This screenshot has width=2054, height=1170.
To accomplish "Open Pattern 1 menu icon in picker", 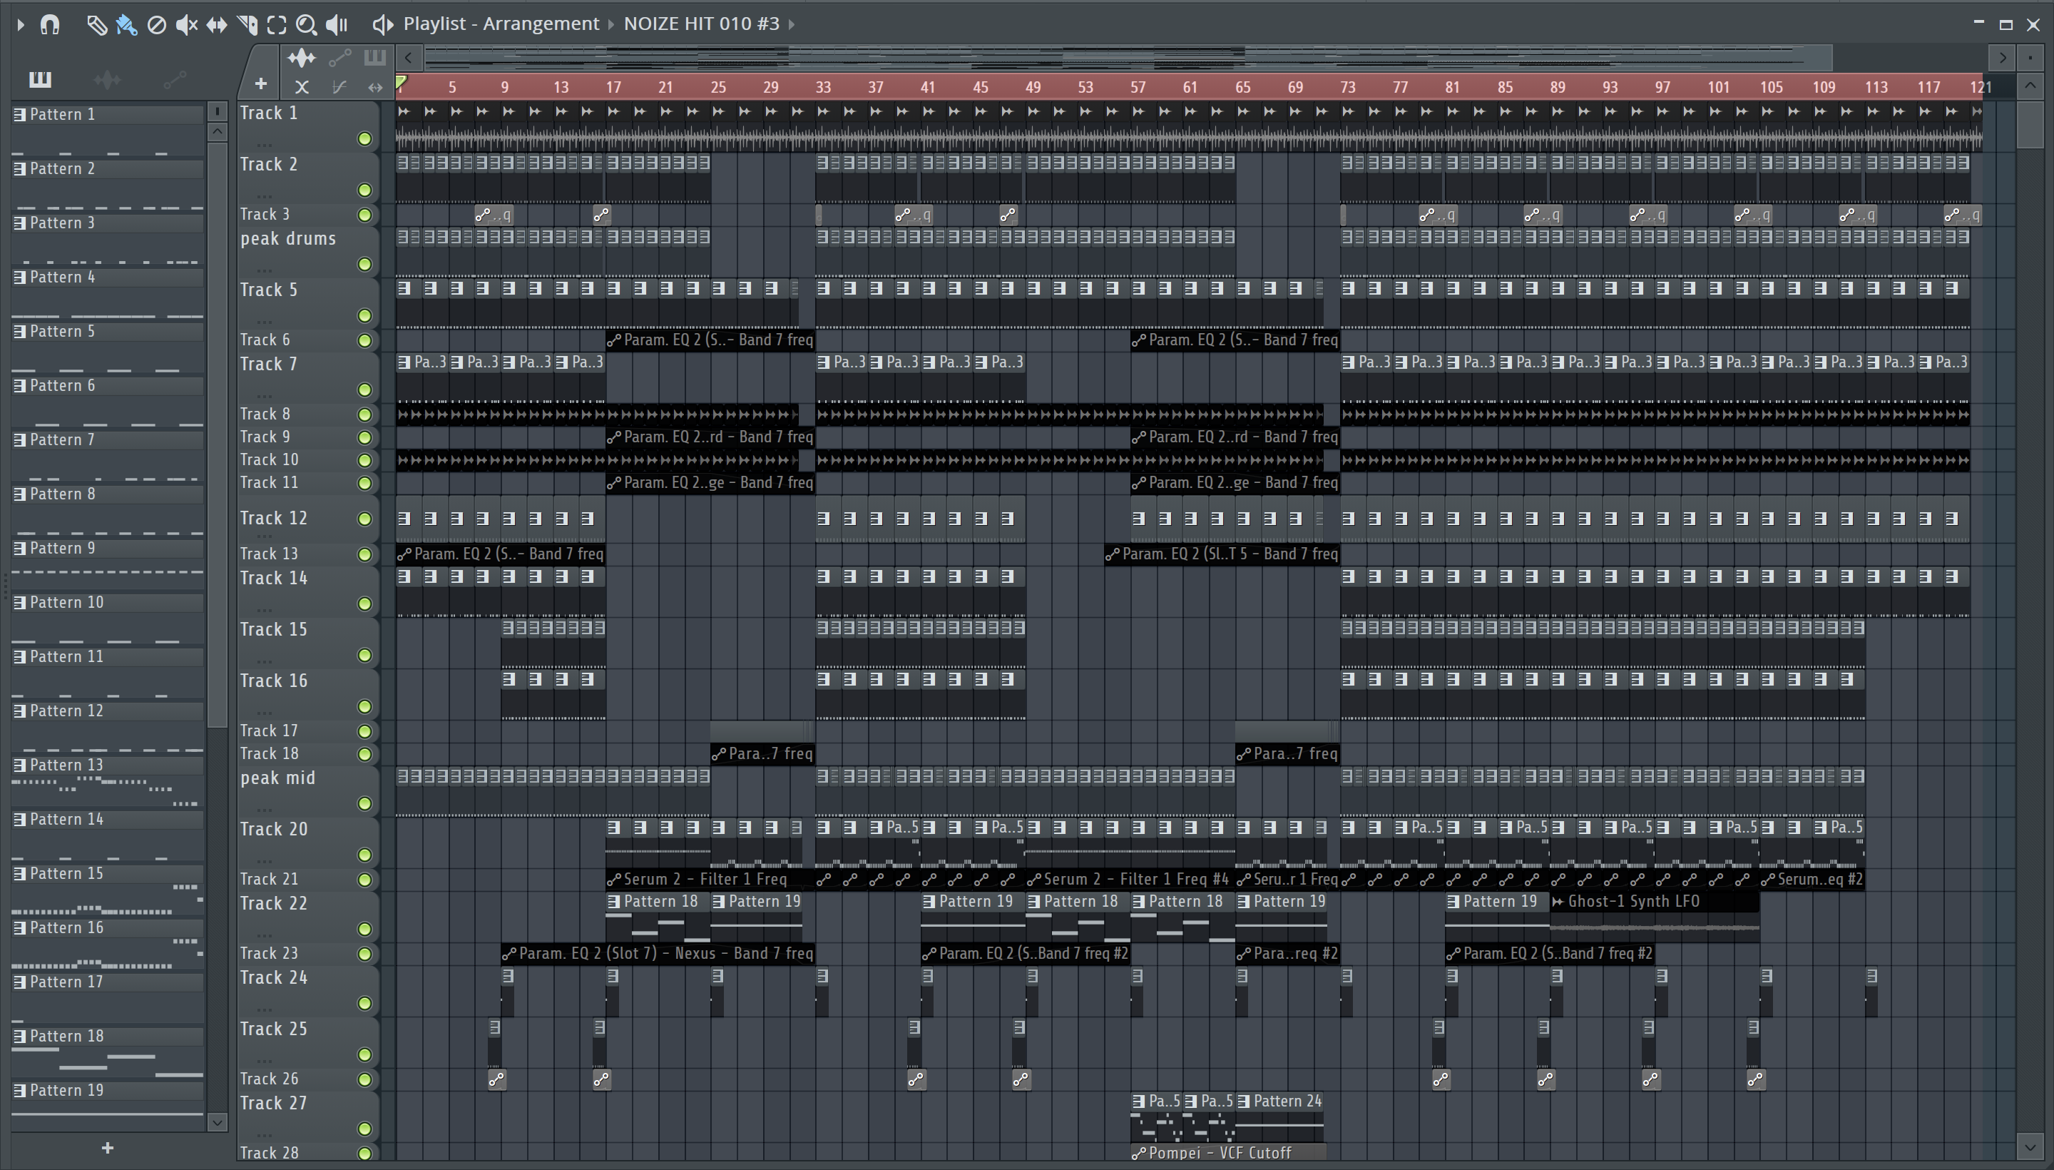I will 19,115.
